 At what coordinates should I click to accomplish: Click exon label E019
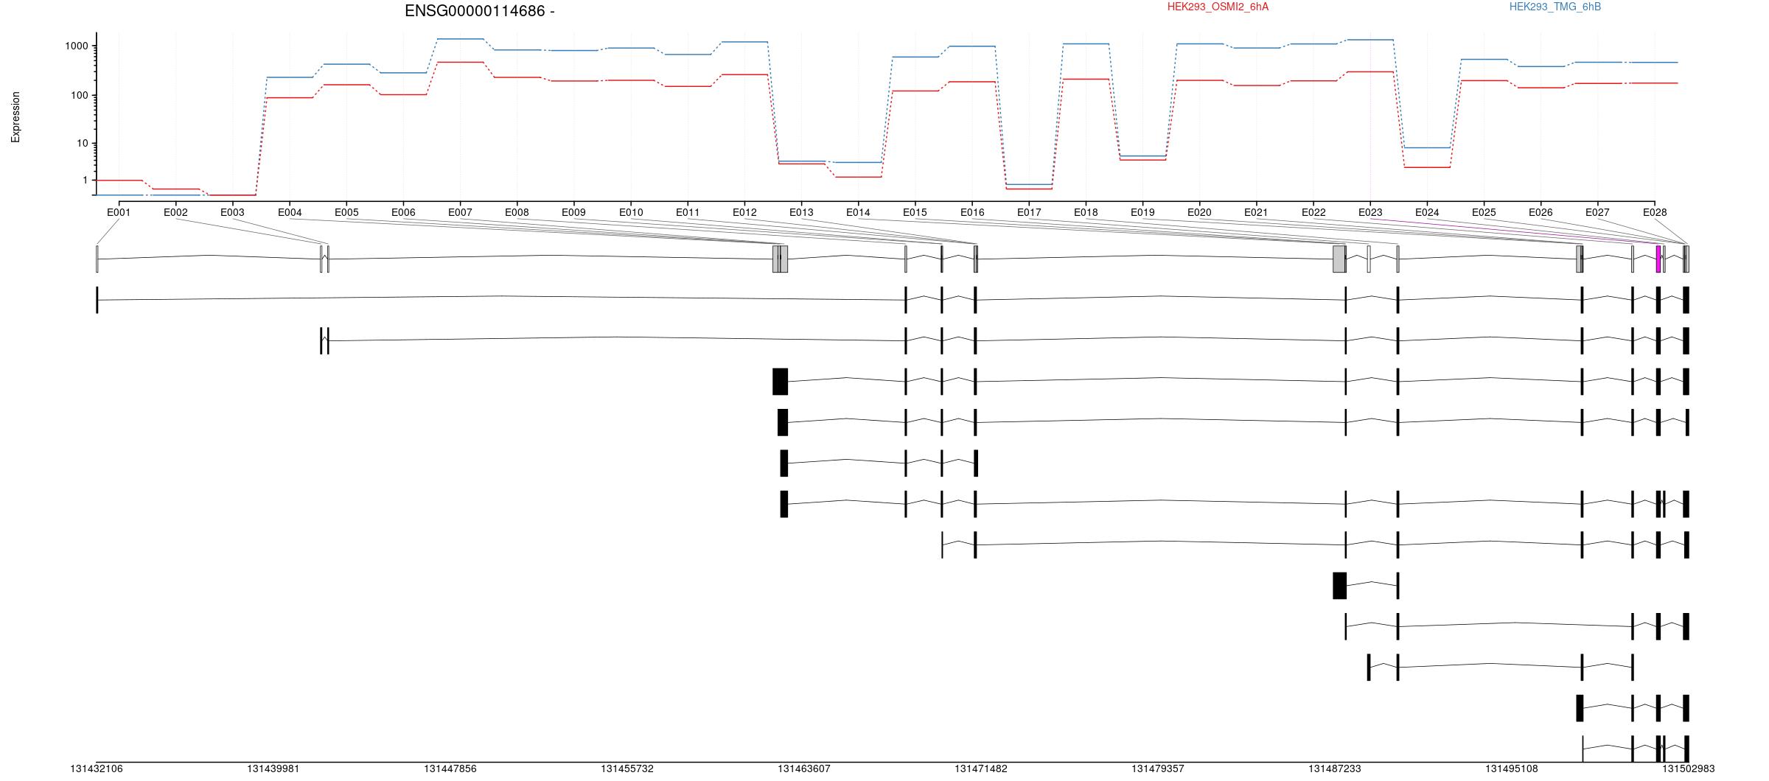[1142, 212]
